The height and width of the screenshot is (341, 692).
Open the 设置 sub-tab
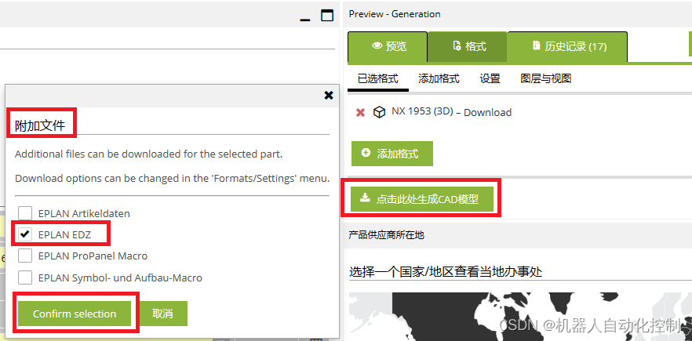coord(490,79)
